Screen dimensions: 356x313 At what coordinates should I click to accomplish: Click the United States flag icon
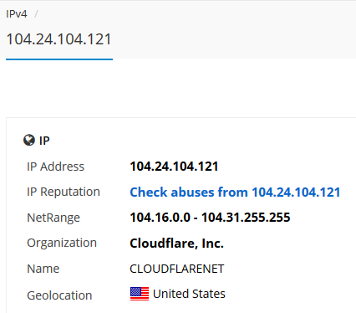click(x=140, y=294)
